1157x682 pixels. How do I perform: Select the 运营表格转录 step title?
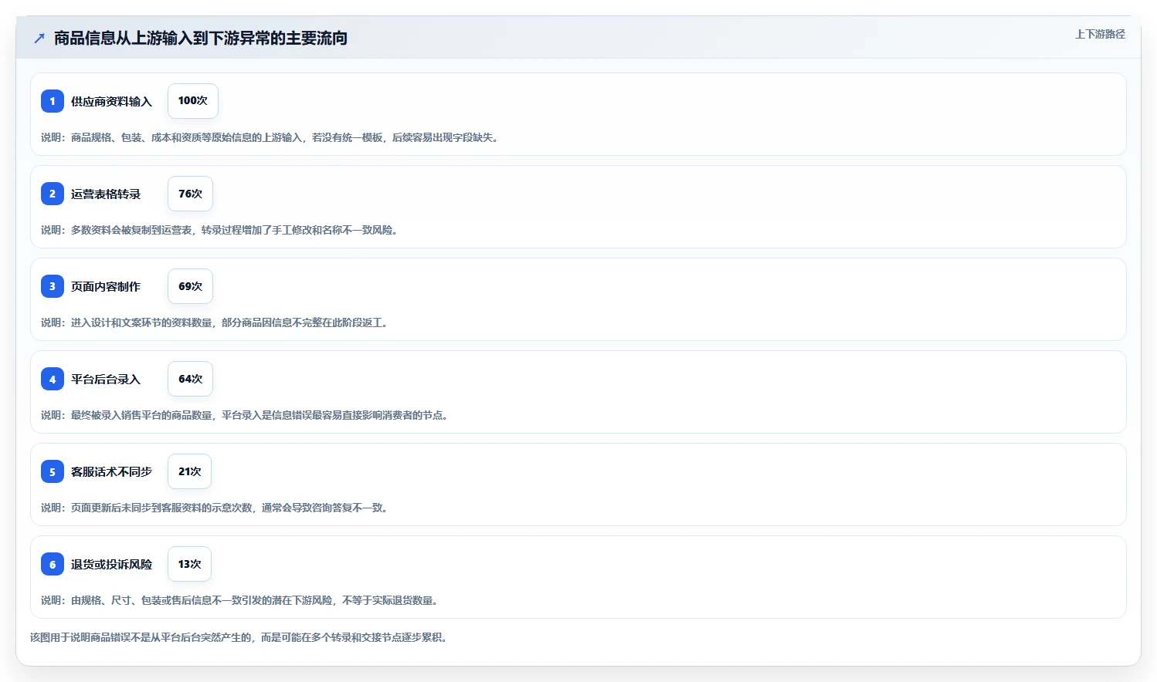pos(106,194)
